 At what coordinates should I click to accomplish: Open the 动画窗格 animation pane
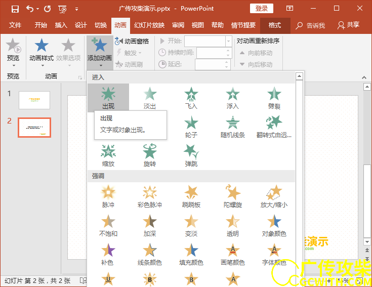click(132, 42)
